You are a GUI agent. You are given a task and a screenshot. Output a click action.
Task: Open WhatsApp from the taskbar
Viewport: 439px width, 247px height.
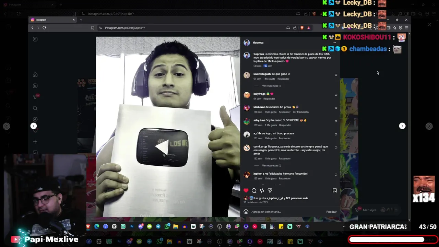(167, 226)
